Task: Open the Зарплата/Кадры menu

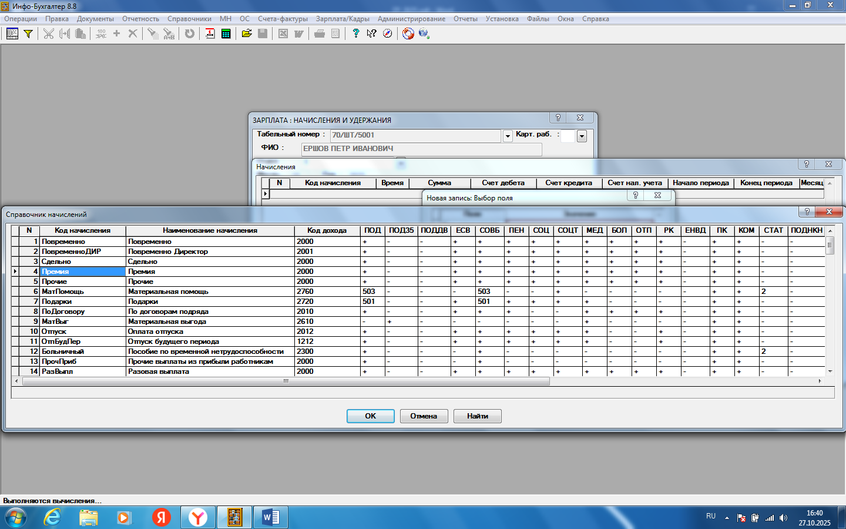Action: [x=343, y=19]
